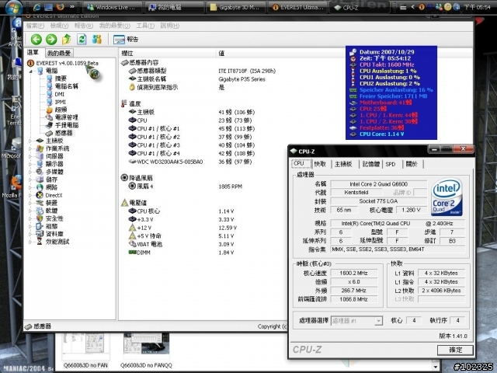This screenshot has width=497, height=373.
Task: Click the 效能測試 benchmark hourglass icon
Action: coord(40,242)
